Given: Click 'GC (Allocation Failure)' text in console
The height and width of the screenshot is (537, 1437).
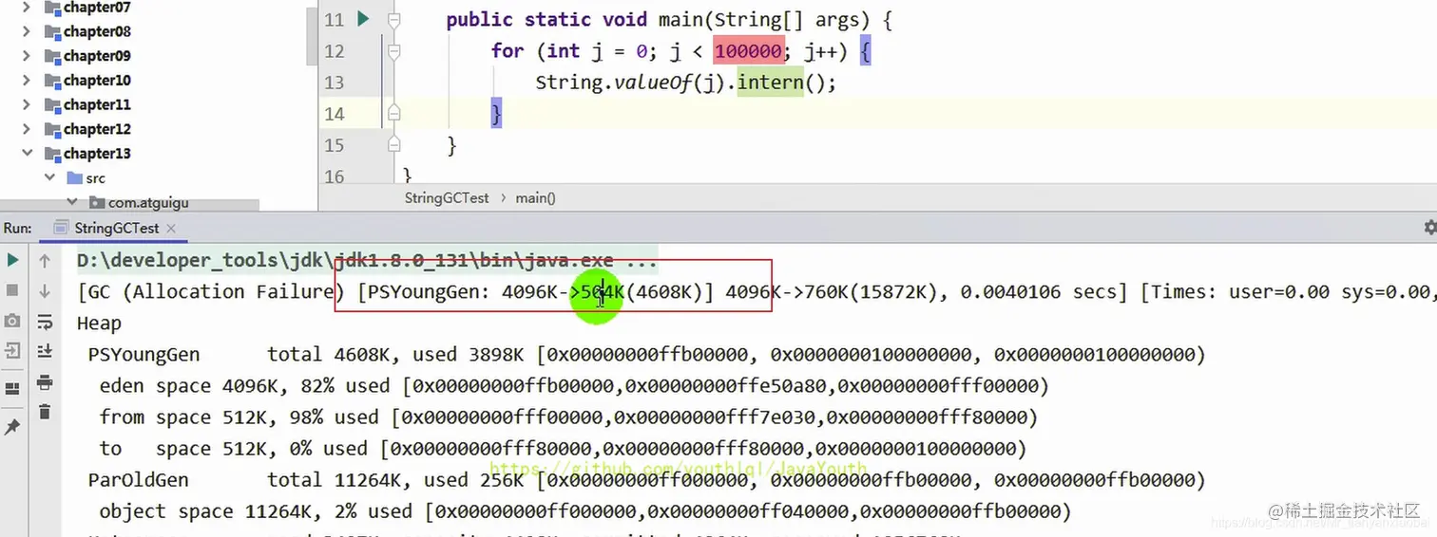Looking at the screenshot, I should pyautogui.click(x=211, y=292).
